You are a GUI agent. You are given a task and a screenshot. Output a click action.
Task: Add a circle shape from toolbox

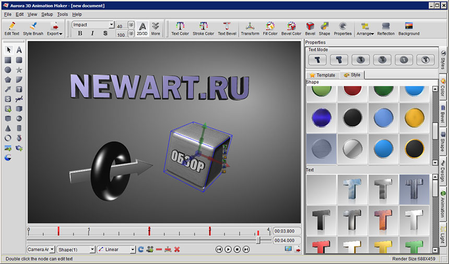click(8, 70)
